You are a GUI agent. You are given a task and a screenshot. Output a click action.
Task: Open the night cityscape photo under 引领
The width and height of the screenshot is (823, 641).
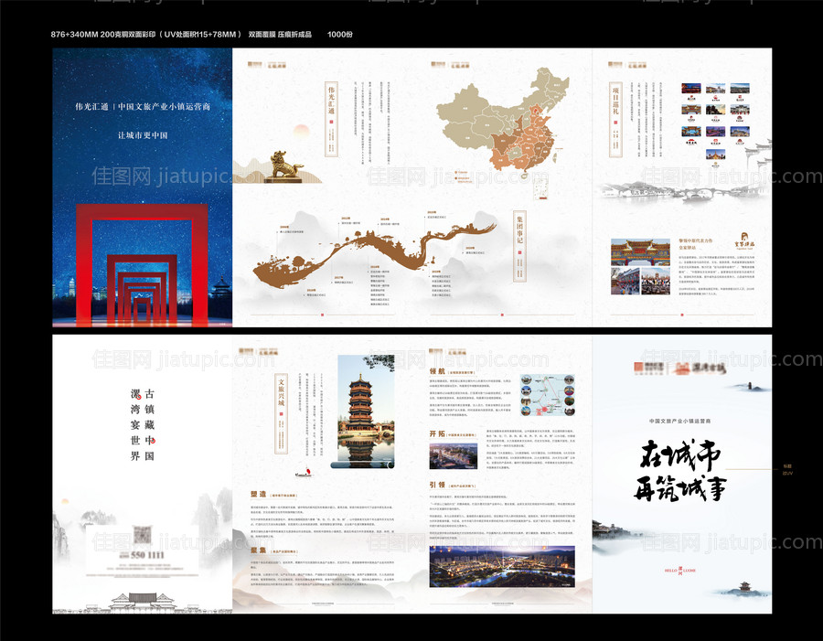tap(506, 566)
